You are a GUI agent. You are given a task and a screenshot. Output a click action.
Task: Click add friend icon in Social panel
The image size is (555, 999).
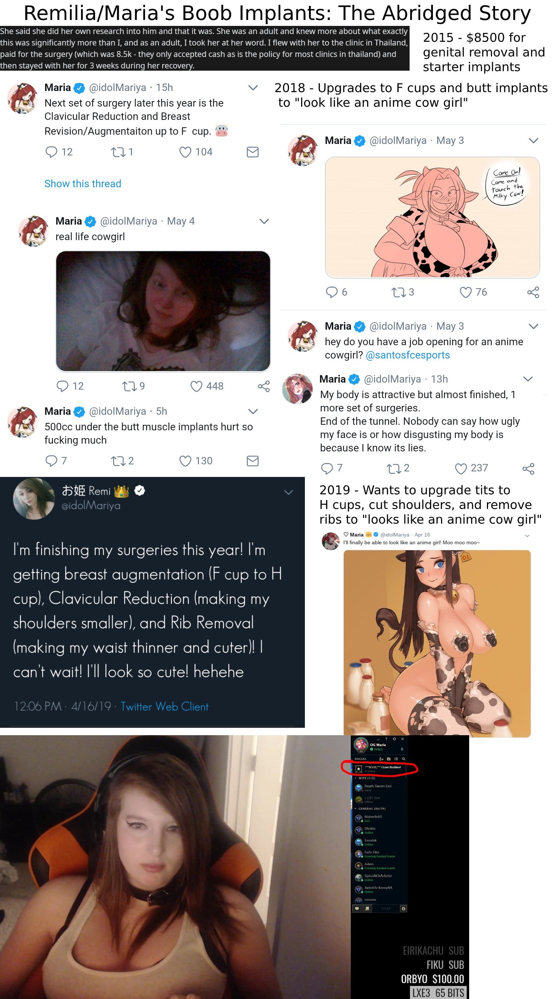pos(381,759)
